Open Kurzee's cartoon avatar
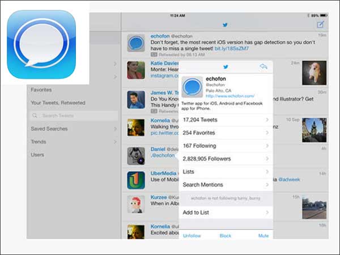Viewport: 340px width, 255px height. (136, 204)
